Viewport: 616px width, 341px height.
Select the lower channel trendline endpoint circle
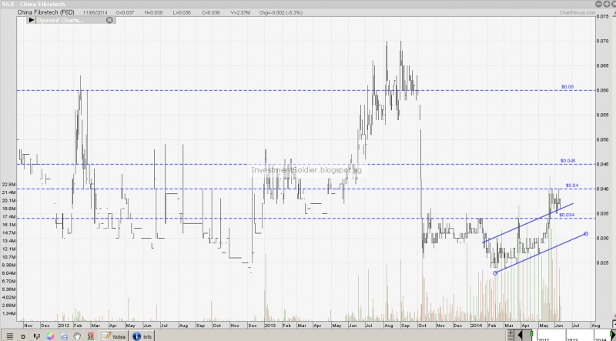click(x=494, y=272)
